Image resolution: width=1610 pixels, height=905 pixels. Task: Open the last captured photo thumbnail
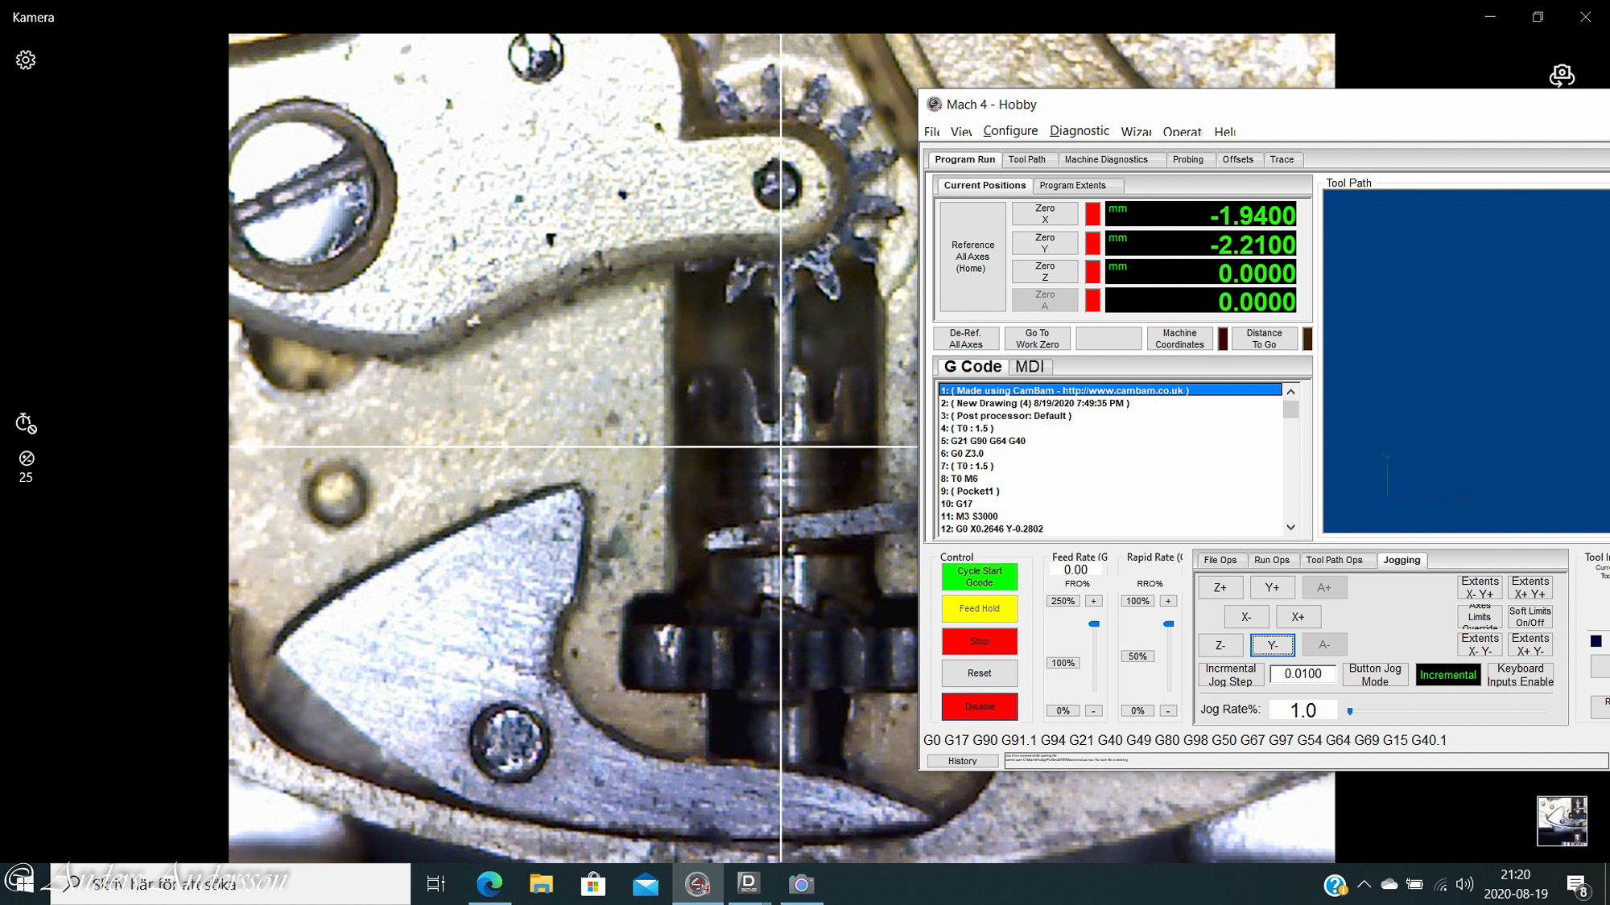pos(1562,821)
